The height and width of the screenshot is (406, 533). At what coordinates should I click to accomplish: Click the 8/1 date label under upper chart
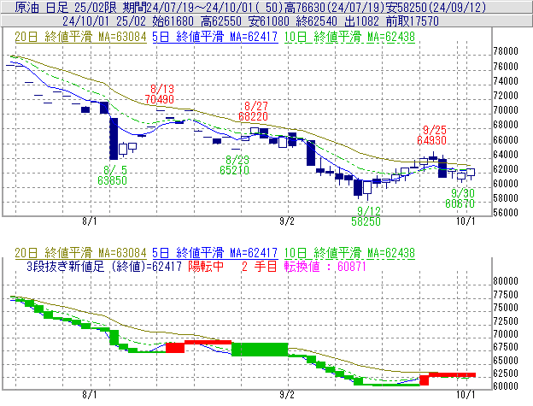[90, 221]
